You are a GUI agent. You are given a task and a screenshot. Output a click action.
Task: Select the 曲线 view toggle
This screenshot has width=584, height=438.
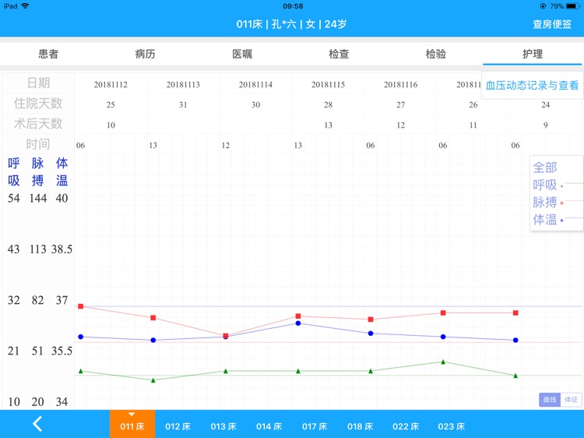[x=550, y=400]
